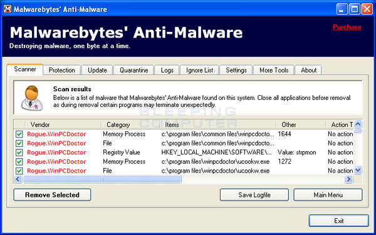
Task: Switch to the Settings tab
Action: pos(236,70)
